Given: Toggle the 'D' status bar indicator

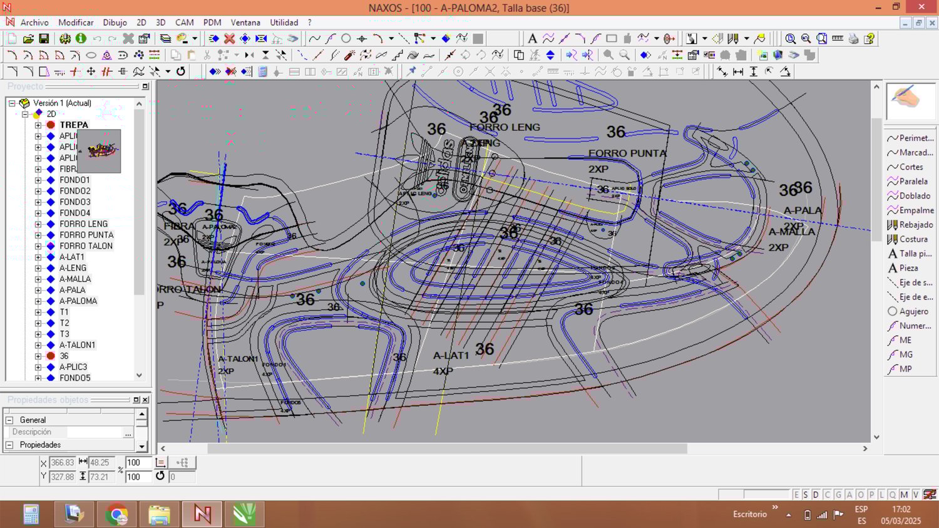Looking at the screenshot, I should [816, 495].
